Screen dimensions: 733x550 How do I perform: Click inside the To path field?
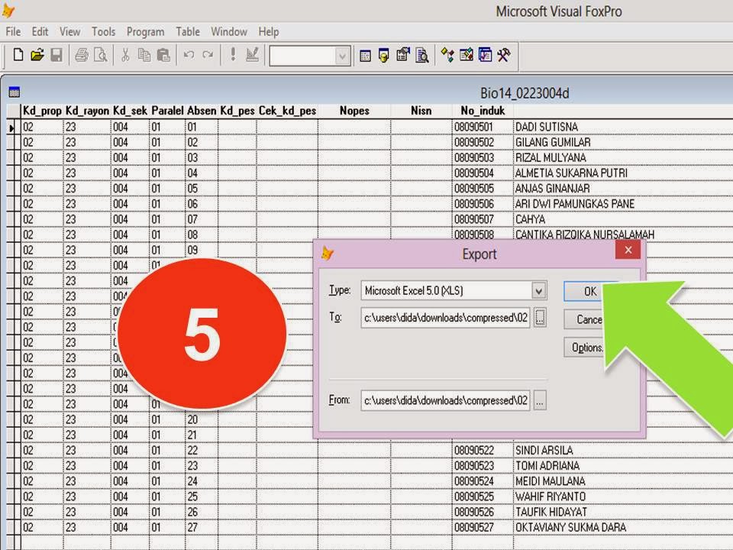tap(445, 318)
